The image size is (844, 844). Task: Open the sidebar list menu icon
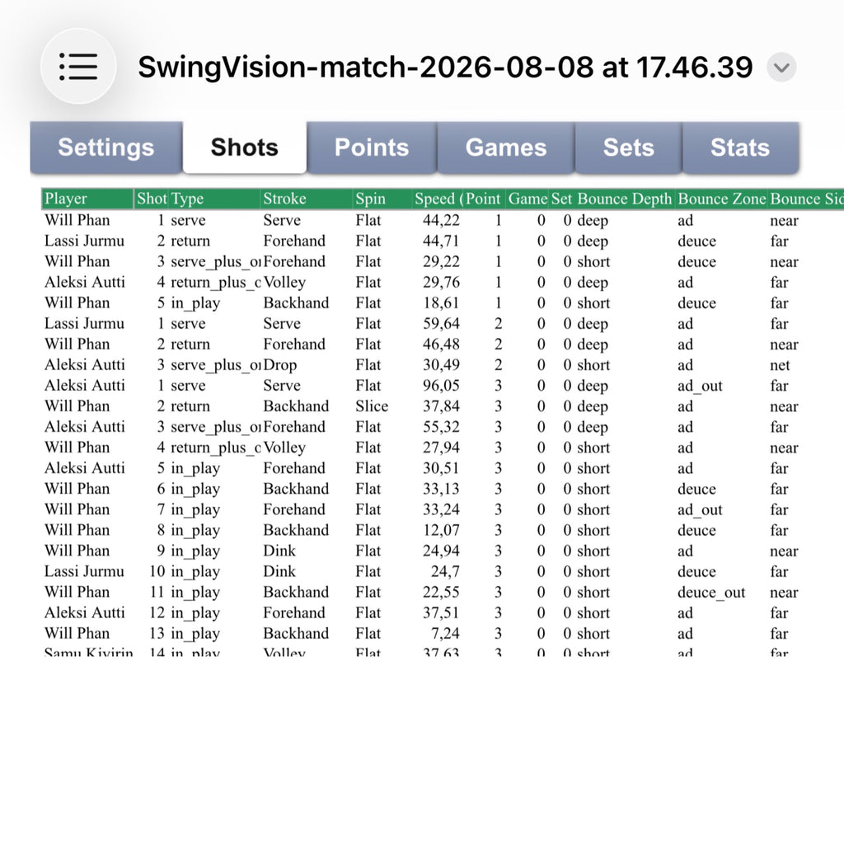point(78,67)
